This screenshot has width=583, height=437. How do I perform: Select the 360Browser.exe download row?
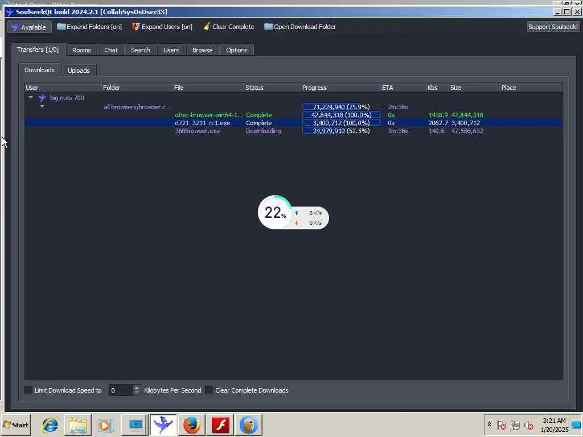click(293, 131)
